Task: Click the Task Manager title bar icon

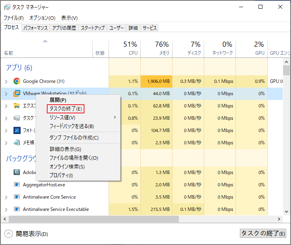Action: (7, 7)
